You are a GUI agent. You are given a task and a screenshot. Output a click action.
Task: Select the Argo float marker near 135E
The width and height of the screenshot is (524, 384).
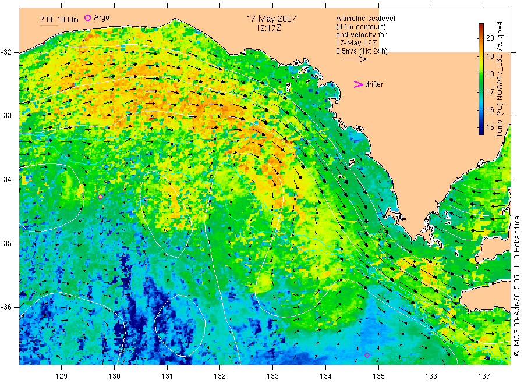click(x=367, y=355)
